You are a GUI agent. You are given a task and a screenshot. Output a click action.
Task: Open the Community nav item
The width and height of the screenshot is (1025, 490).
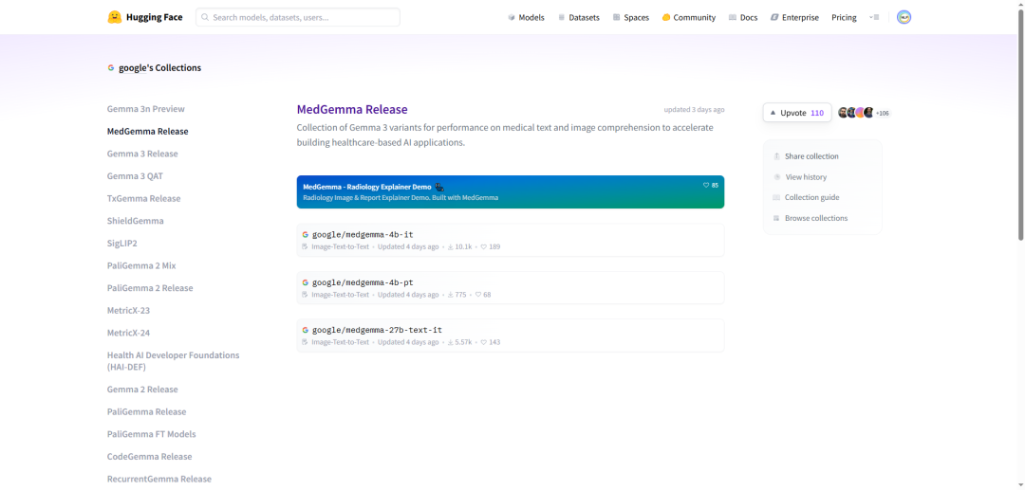tap(688, 18)
